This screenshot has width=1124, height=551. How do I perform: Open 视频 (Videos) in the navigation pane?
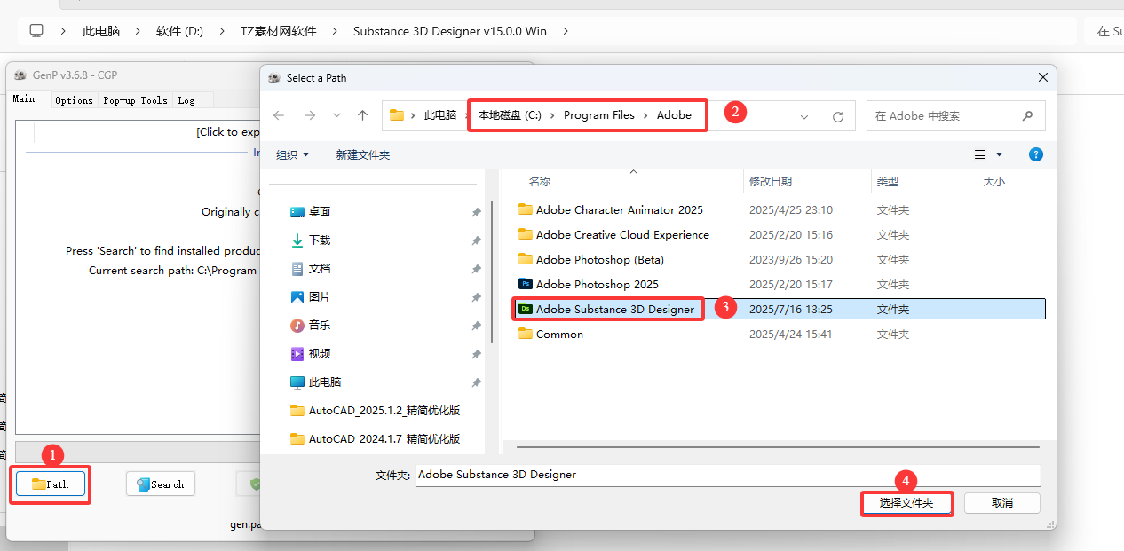coord(320,353)
